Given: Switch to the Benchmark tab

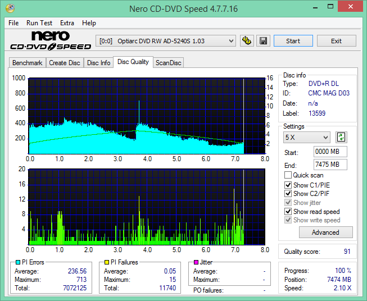Looking at the screenshot, I should coord(28,63).
